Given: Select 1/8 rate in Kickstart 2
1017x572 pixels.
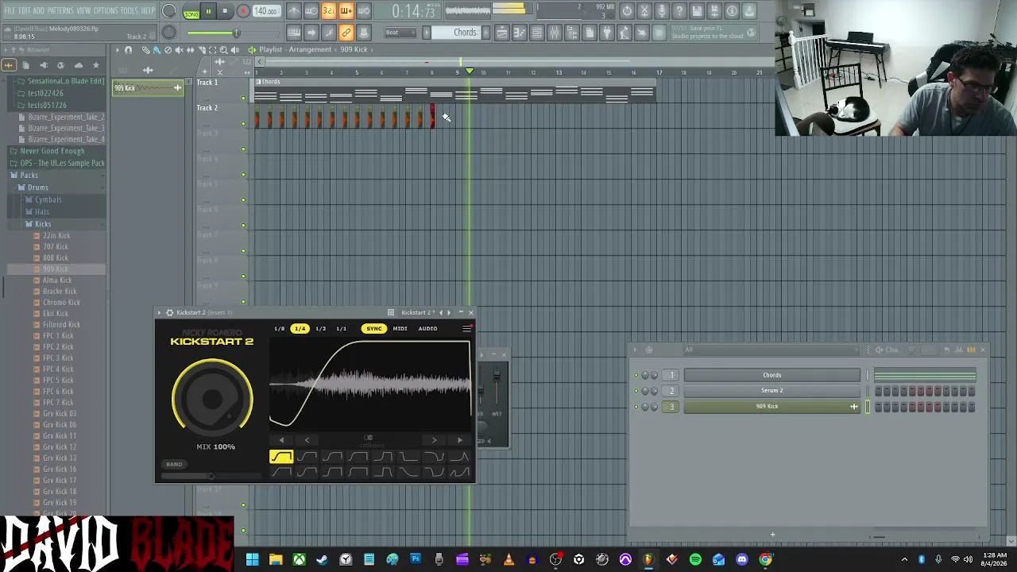Looking at the screenshot, I should click(x=279, y=329).
